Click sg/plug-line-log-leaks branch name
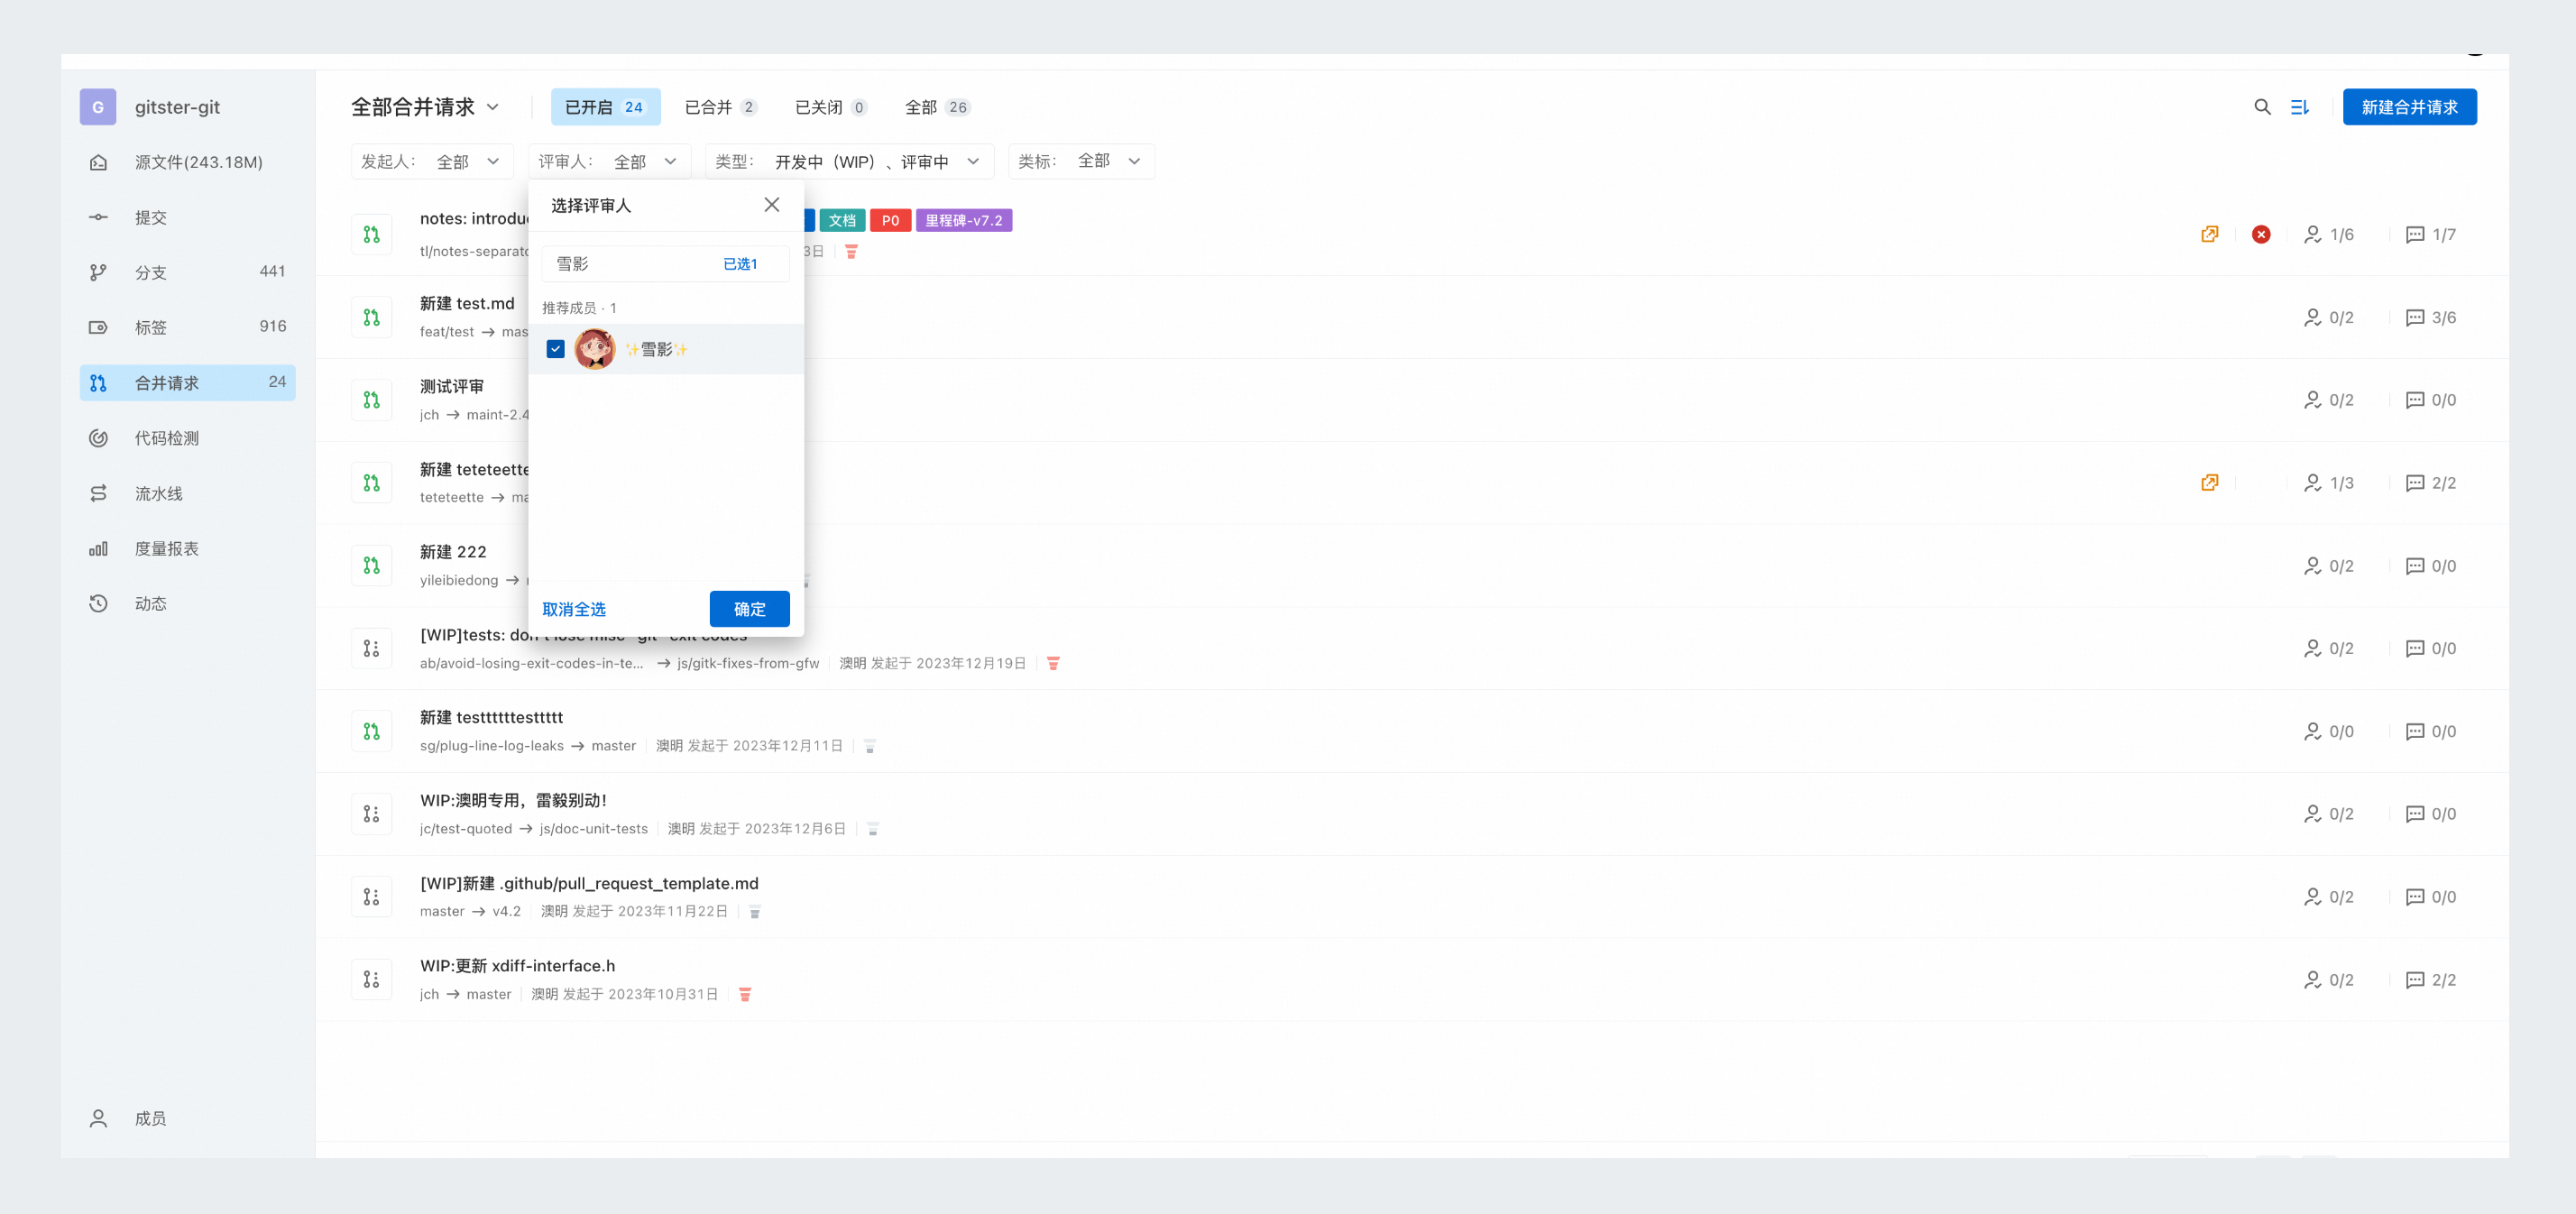 (x=492, y=746)
